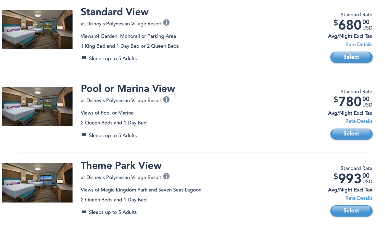This screenshot has width=385, height=229.
Task: Open the Theme Park View room photo
Action: (37, 183)
